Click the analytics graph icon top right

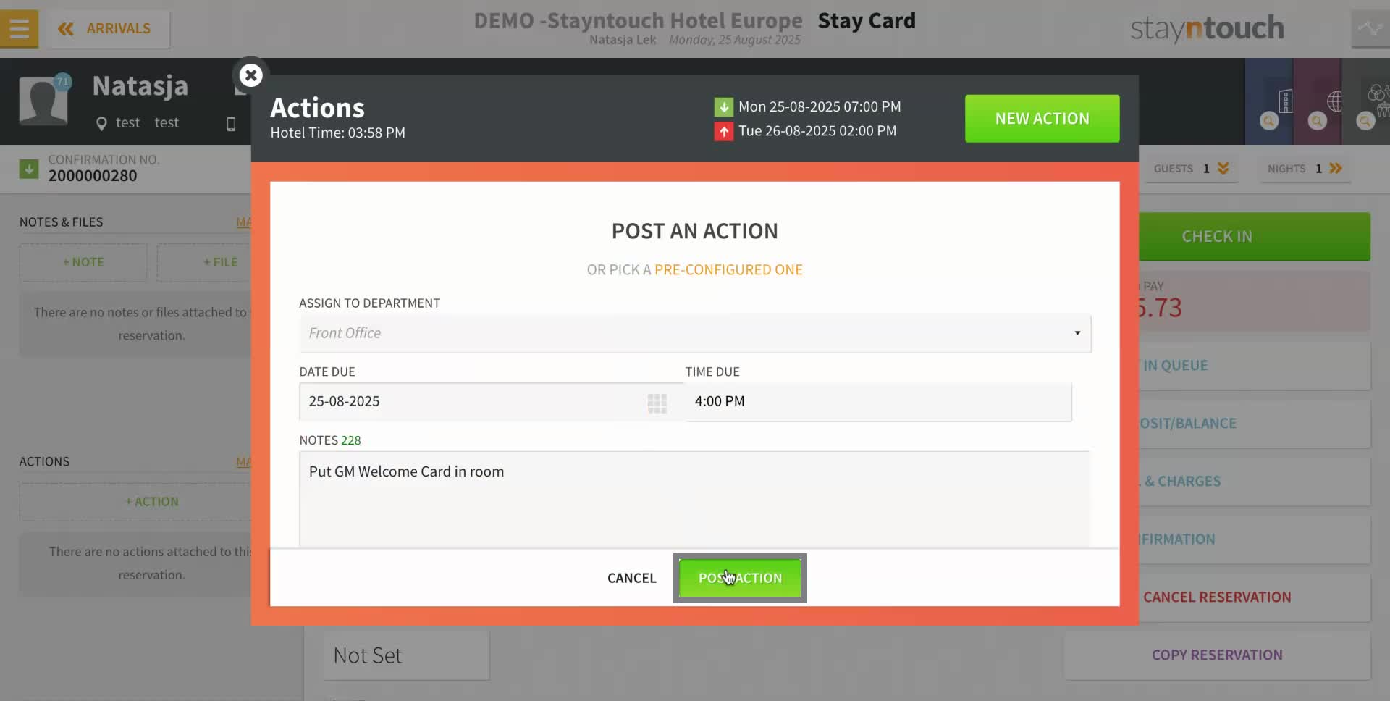click(1370, 29)
